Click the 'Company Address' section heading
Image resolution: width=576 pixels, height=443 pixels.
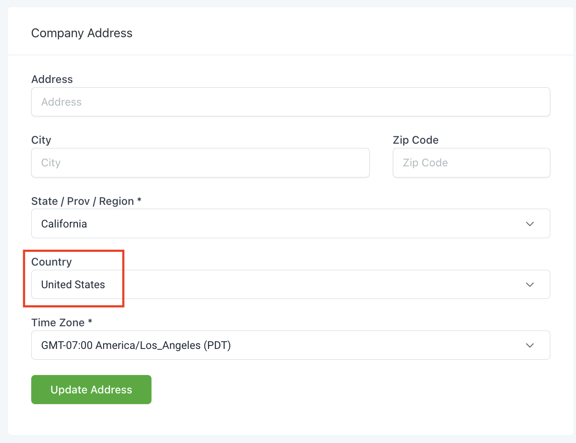(x=82, y=33)
